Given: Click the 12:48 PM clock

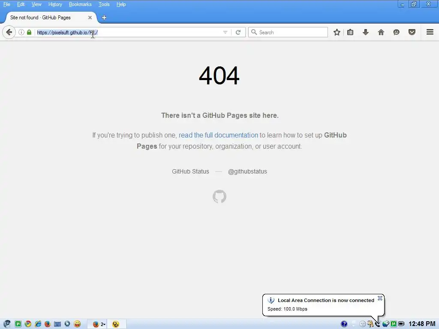Looking at the screenshot, I should (x=422, y=324).
